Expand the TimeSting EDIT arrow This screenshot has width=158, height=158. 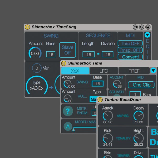coord(147,35)
